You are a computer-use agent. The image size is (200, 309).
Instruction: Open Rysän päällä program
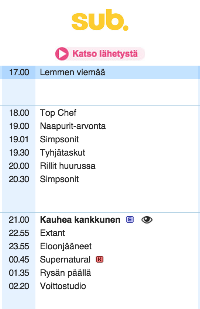click(x=65, y=273)
